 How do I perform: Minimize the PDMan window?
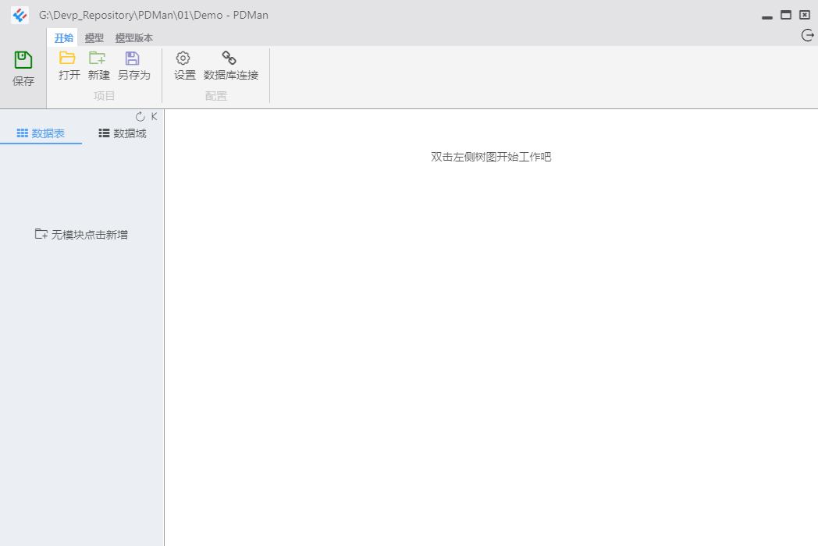coord(766,17)
